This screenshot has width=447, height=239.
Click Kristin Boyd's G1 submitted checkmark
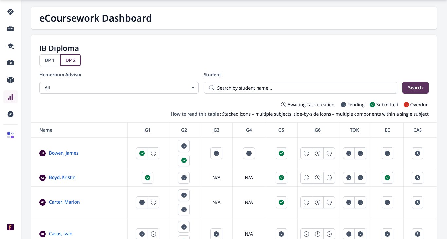coord(148,178)
